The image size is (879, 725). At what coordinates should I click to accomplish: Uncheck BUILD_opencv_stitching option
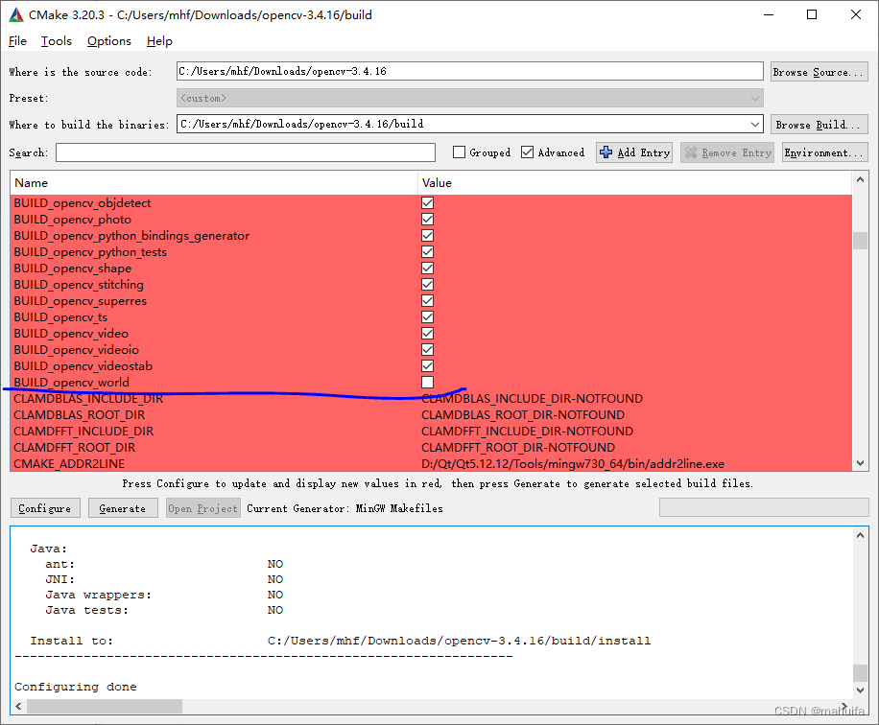[x=427, y=284]
